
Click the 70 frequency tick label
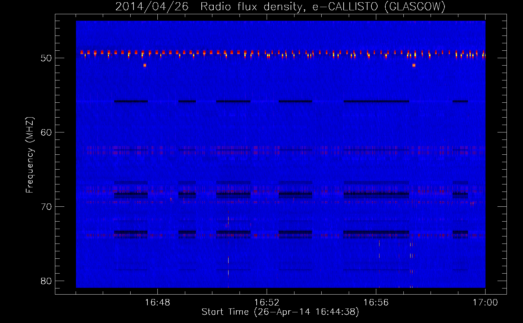46,207
